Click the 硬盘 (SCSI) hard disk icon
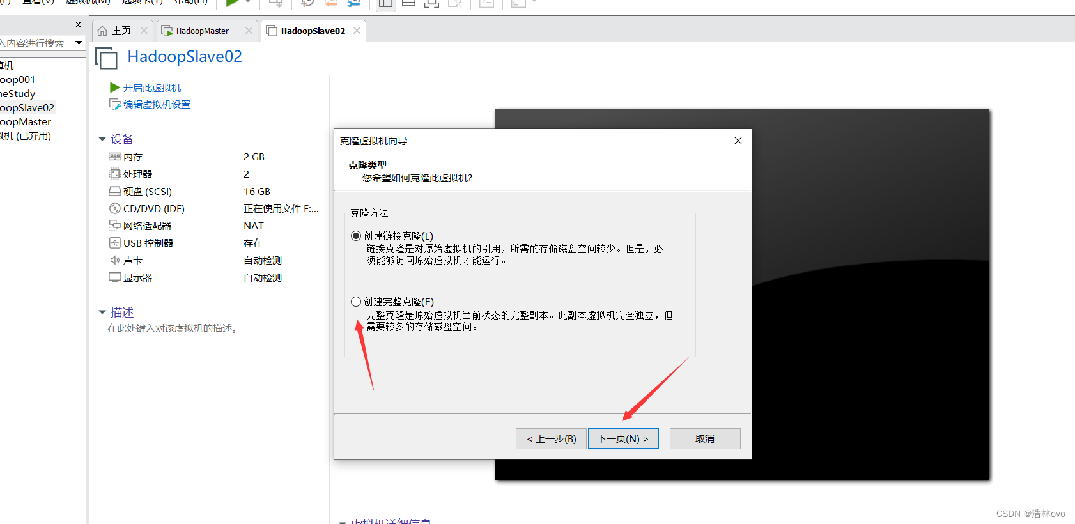 click(x=115, y=191)
